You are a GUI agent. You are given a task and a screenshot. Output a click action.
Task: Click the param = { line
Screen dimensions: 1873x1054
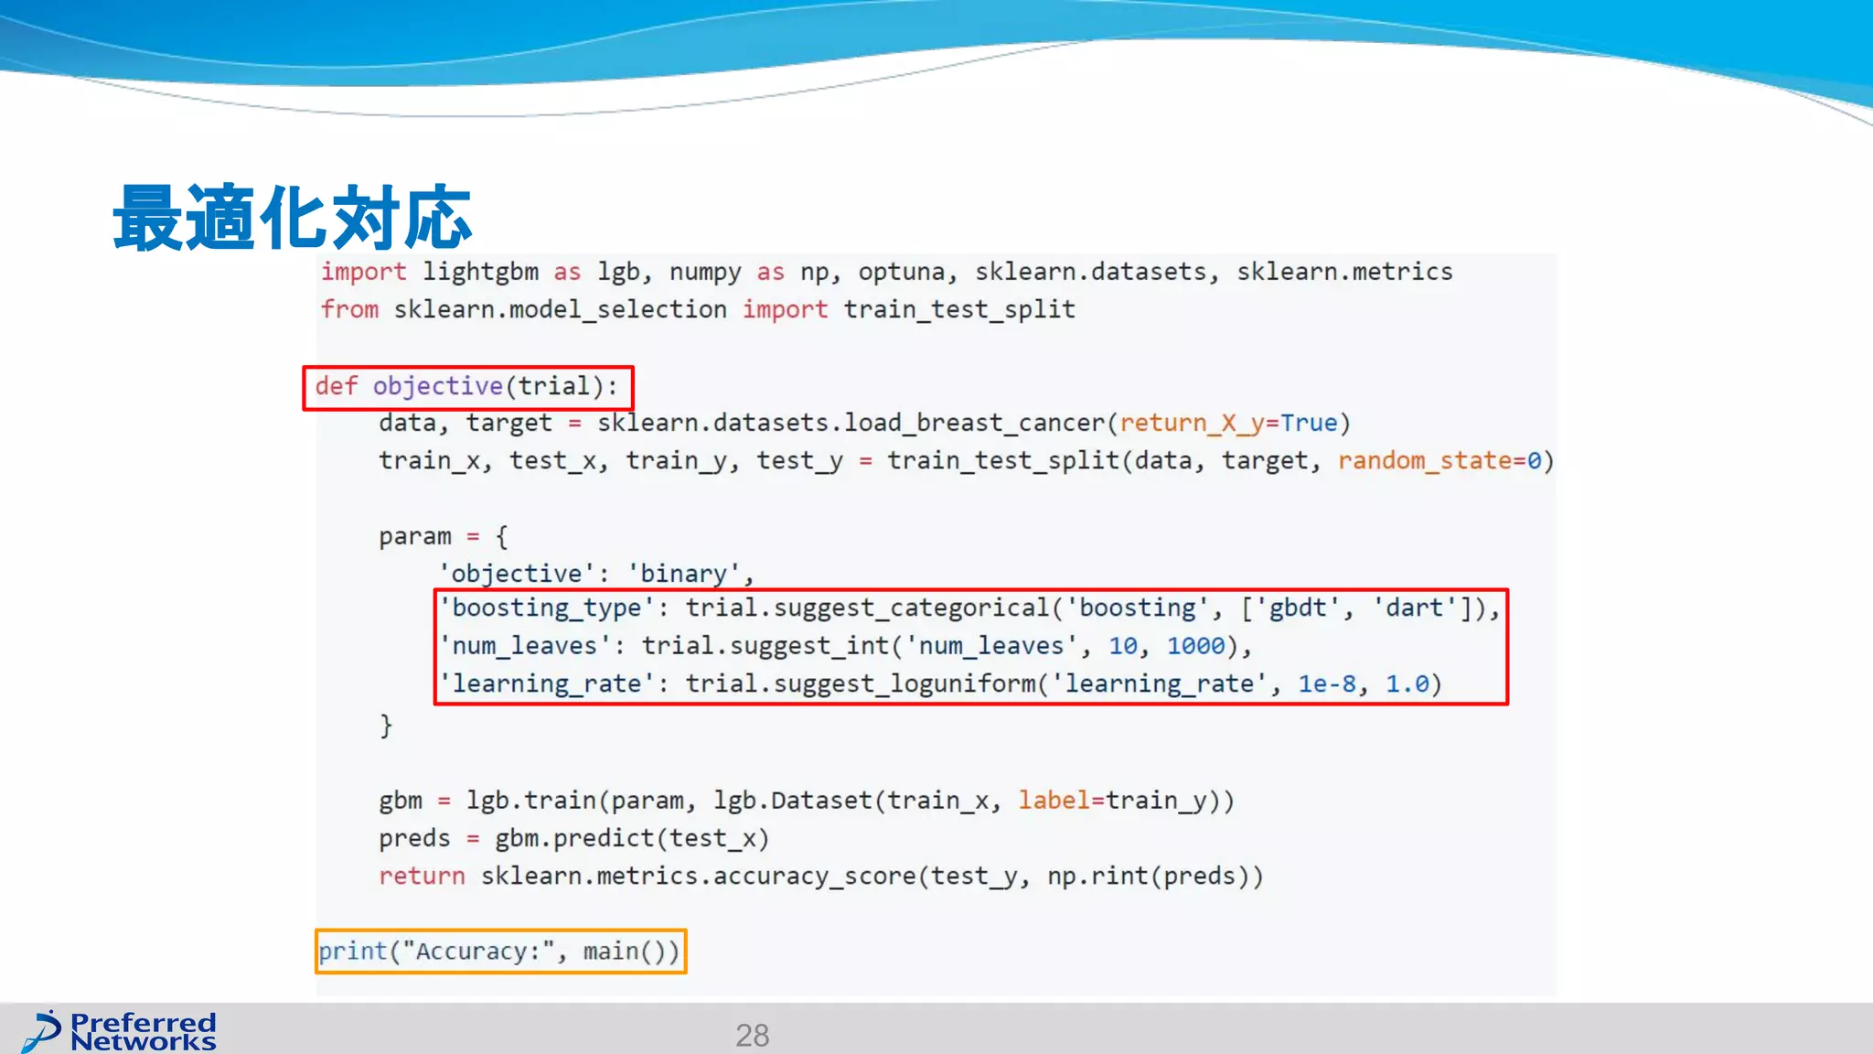443,536
